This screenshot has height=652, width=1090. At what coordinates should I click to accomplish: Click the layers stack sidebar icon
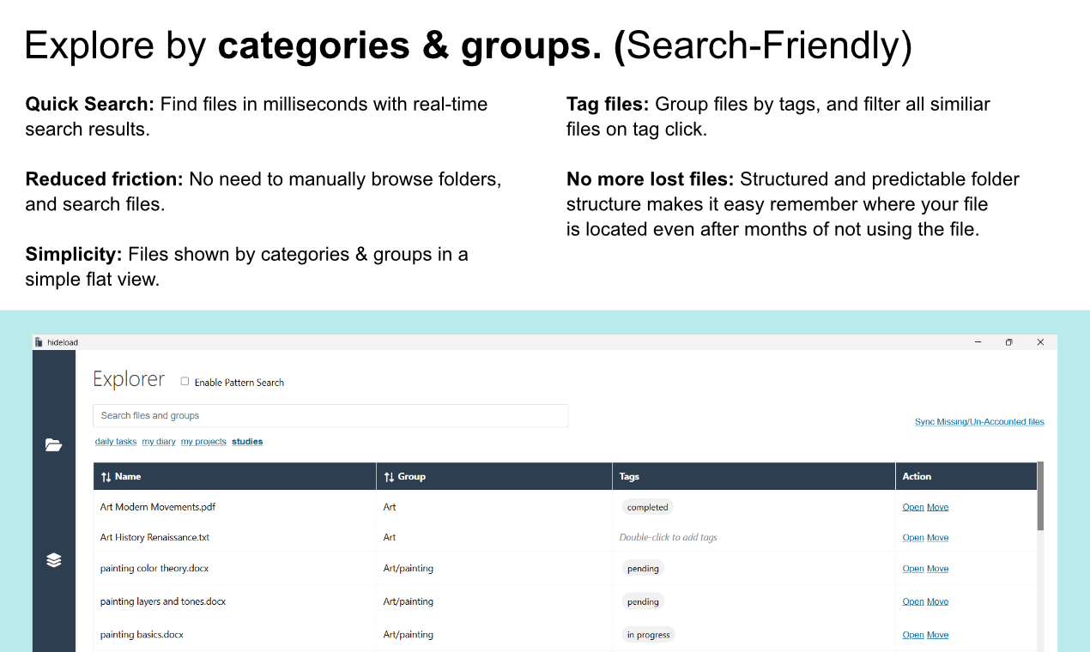pyautogui.click(x=53, y=560)
